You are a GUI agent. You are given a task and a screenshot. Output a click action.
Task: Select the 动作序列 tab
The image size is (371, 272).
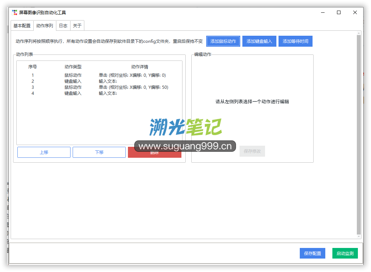coord(45,26)
